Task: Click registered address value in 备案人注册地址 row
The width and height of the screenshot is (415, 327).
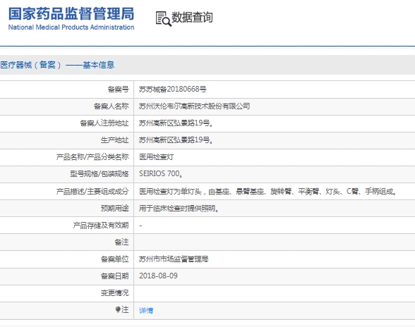Action: pos(176,123)
